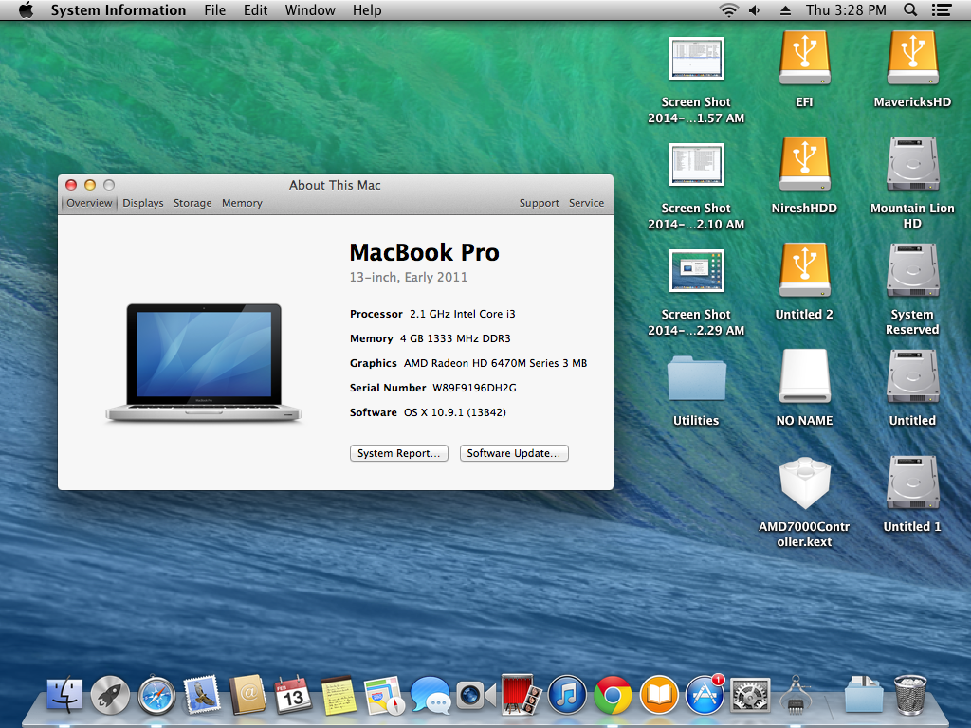Viewport: 971px width, 728px height.
Task: Click the MacBook Pro laptop image
Action: pos(204,363)
